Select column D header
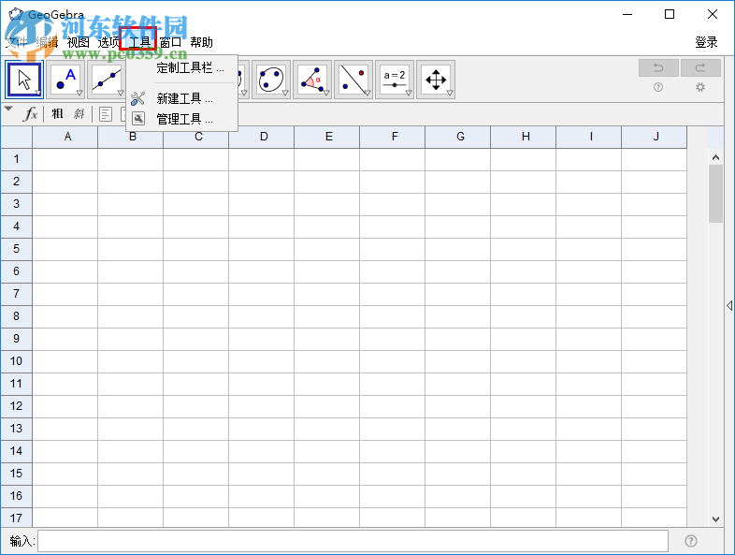The image size is (735, 555). [x=262, y=137]
